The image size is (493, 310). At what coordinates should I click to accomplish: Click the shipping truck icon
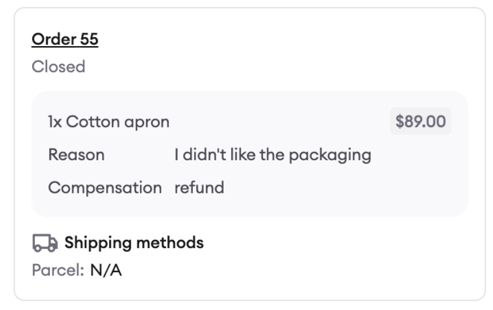tap(45, 243)
